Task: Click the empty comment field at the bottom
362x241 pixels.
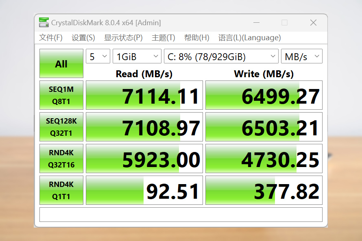Action: (181, 215)
